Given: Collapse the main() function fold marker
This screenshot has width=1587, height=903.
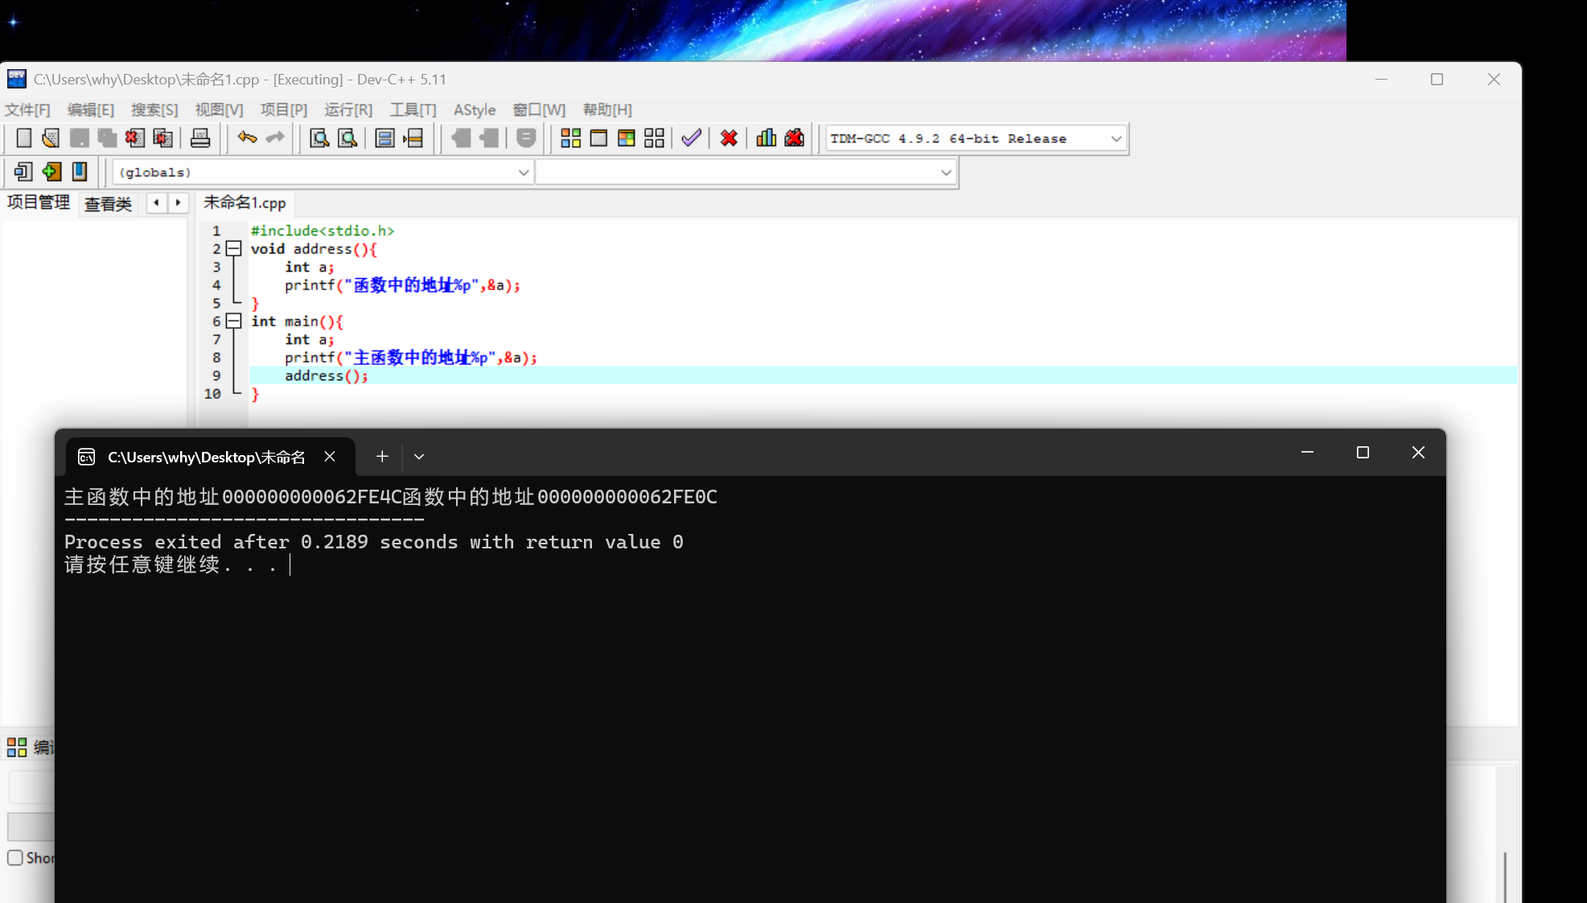Looking at the screenshot, I should pos(233,322).
